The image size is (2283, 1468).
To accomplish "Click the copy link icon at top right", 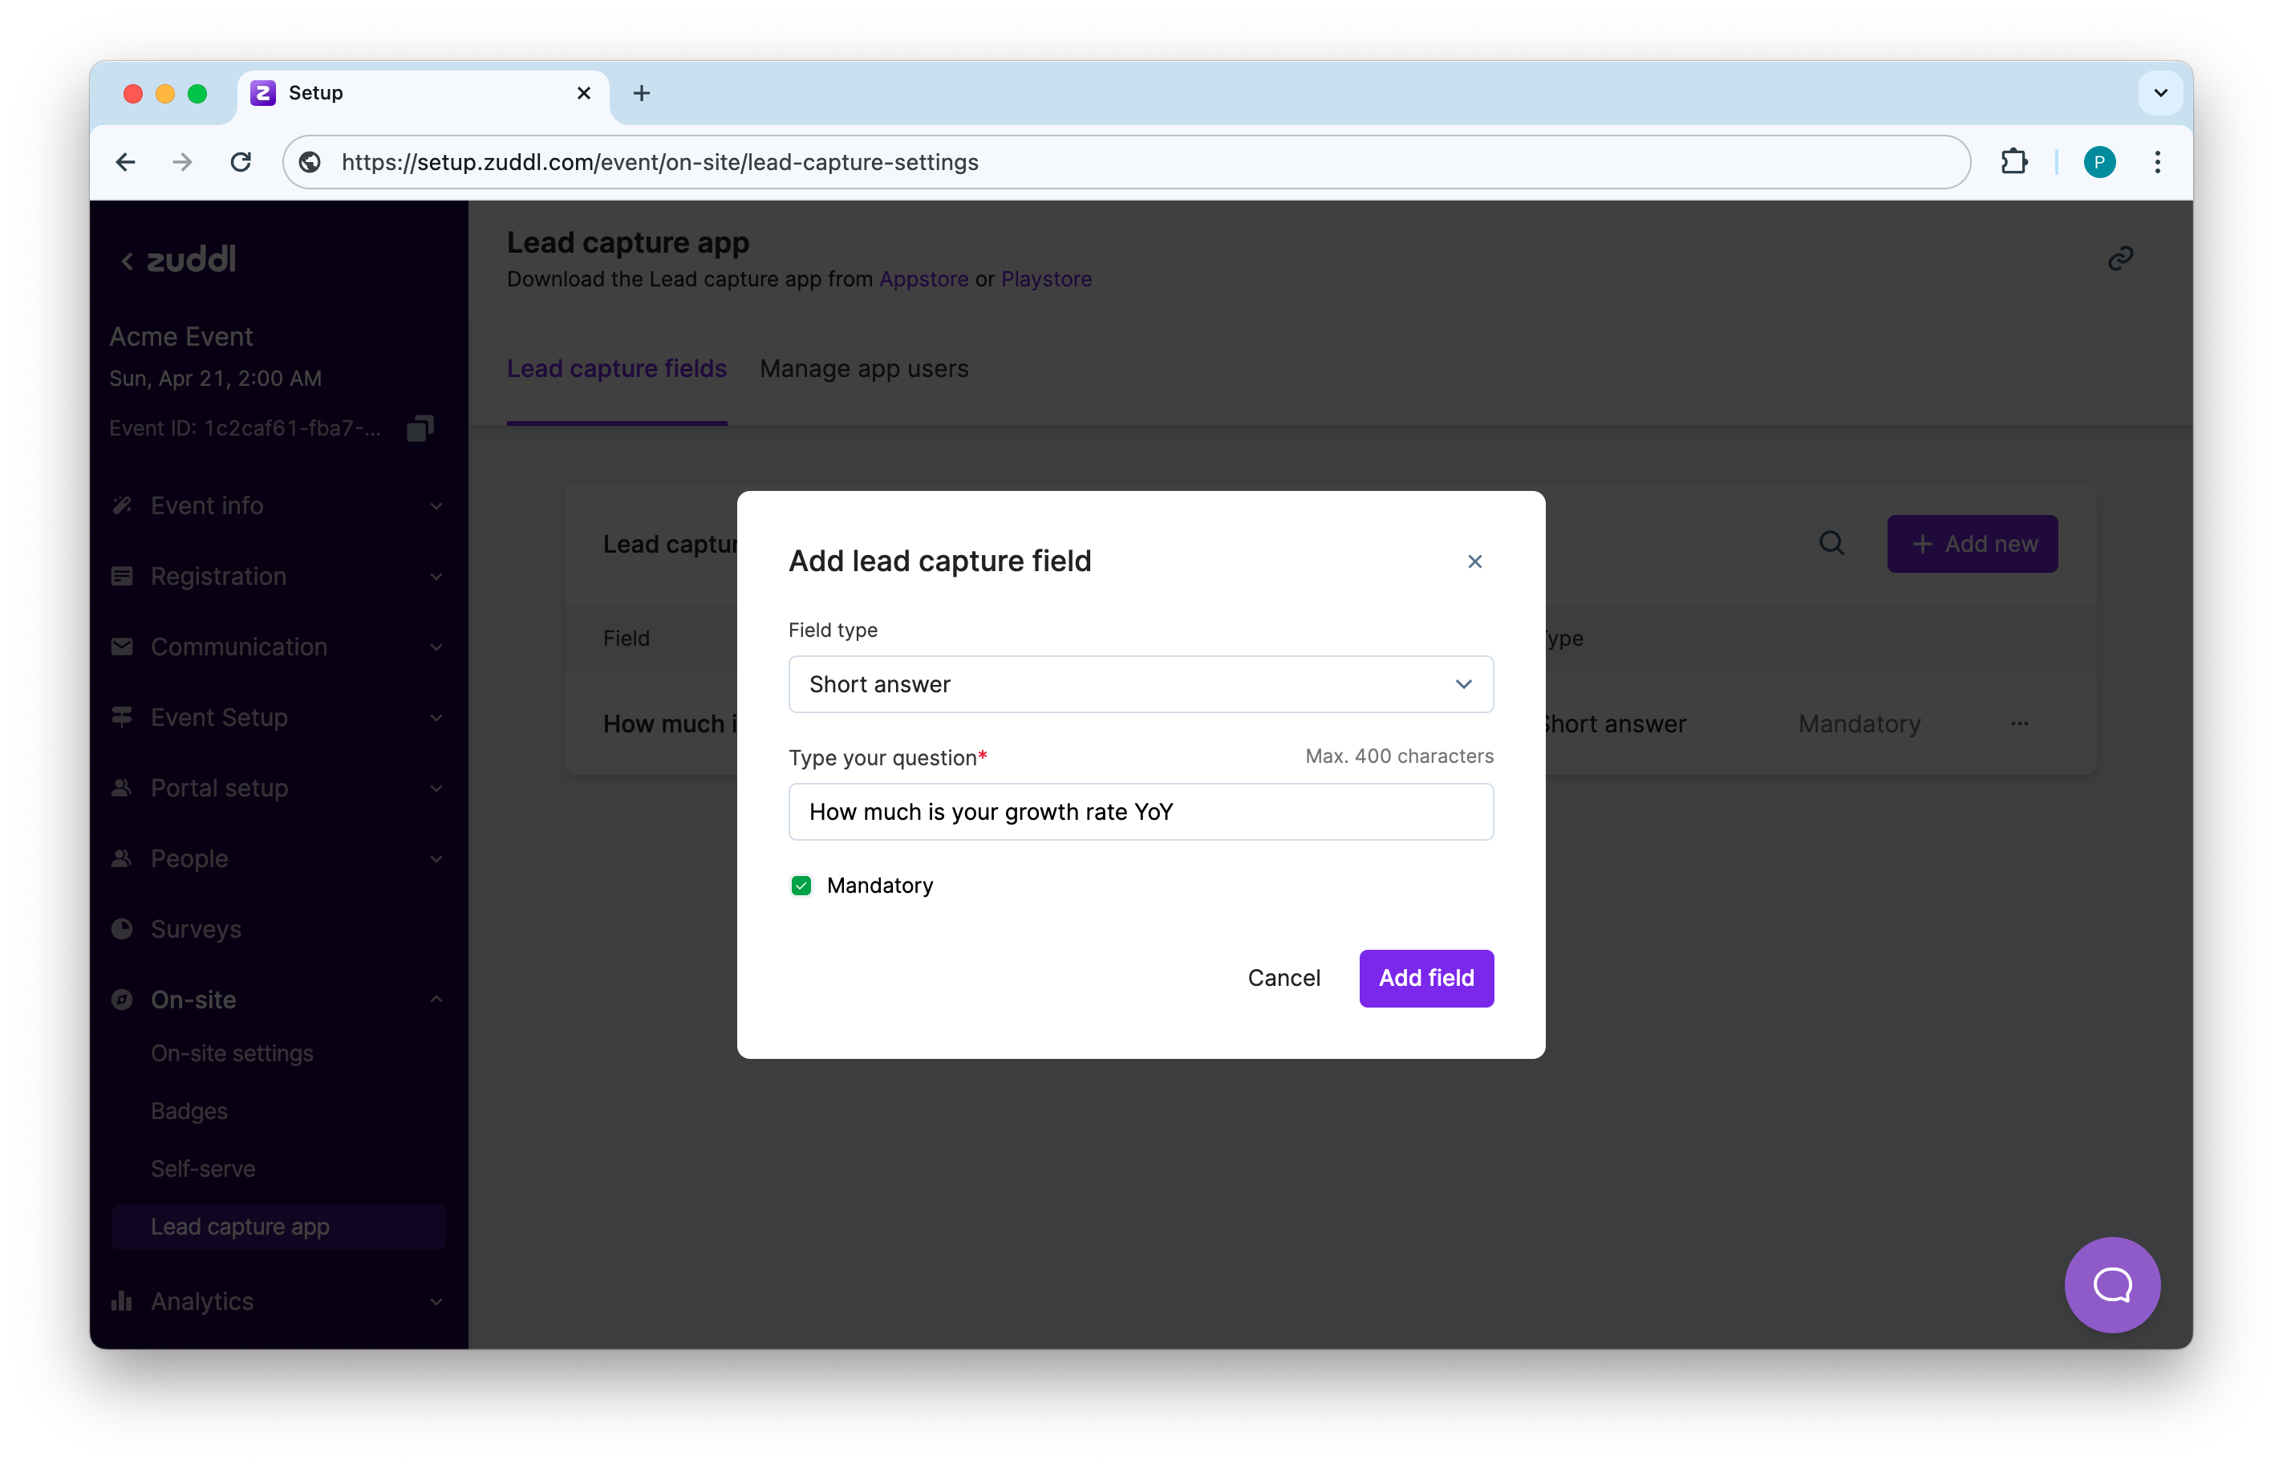I will tap(2119, 258).
